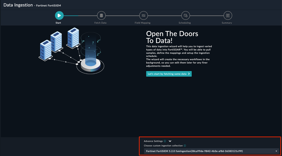The width and height of the screenshot is (282, 156).
Task: Click the Scheduling calendar icon
Action: click(186, 16)
